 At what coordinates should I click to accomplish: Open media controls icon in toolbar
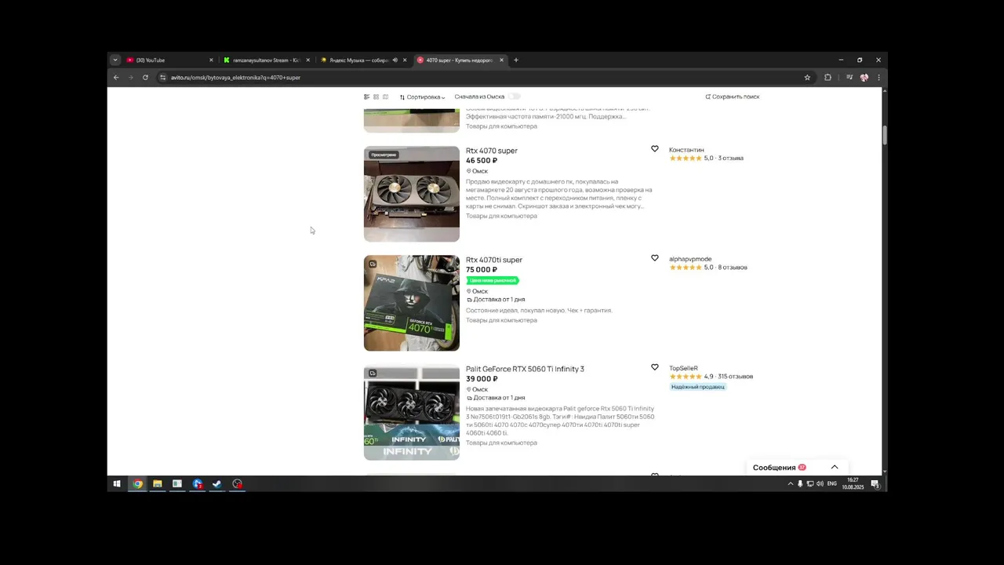(849, 78)
